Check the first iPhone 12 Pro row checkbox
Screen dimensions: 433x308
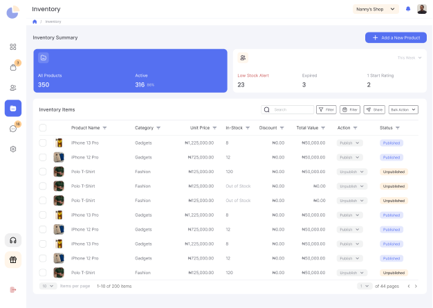pos(42,157)
